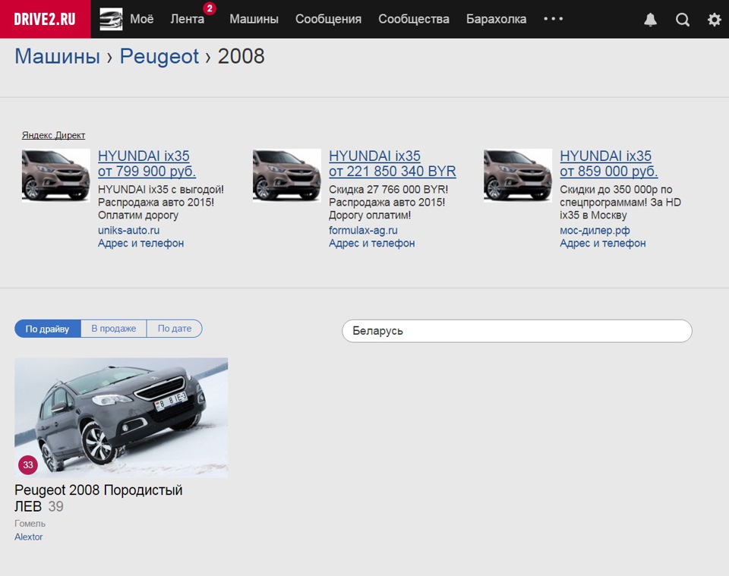Screen dimensions: 729x576
Task: Visit the мос-дилер.рф link
Action: point(595,231)
